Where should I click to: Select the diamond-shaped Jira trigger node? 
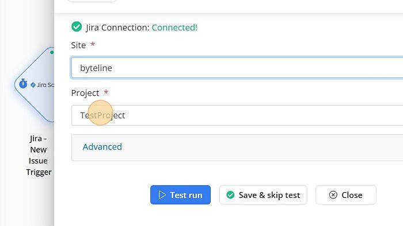click(x=34, y=84)
